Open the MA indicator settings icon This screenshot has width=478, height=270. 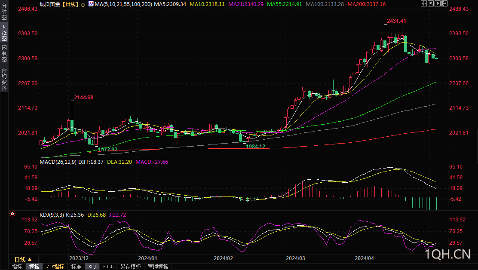[x=91, y=4]
